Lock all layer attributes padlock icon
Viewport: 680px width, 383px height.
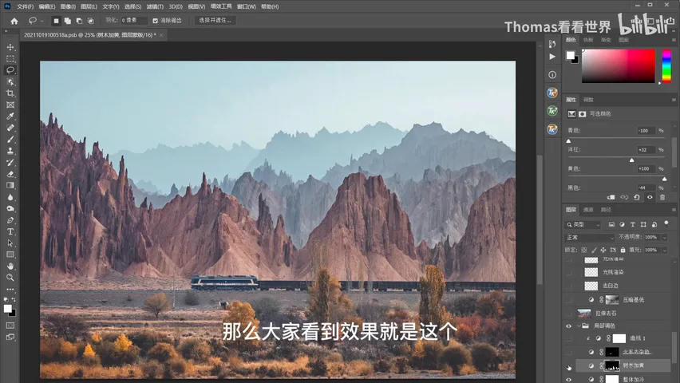tap(623, 250)
